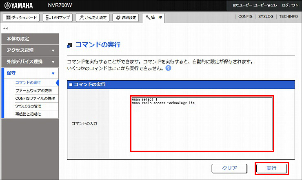Open the SYSLOG link
The height and width of the screenshot is (180, 302).
click(x=266, y=17)
